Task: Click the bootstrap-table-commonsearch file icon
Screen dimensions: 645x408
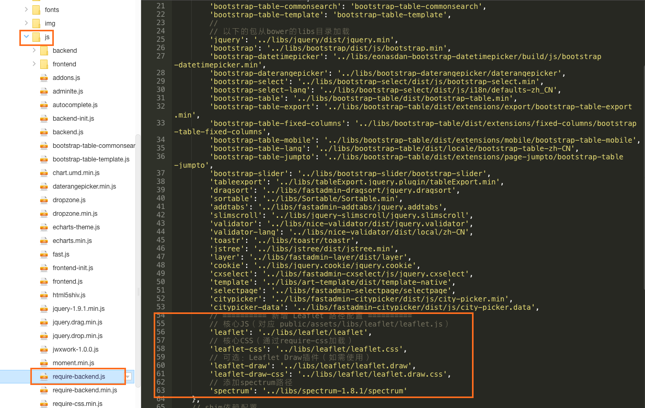Action: (x=44, y=145)
